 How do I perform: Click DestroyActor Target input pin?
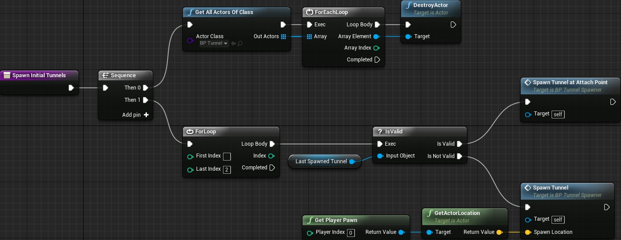pos(408,36)
